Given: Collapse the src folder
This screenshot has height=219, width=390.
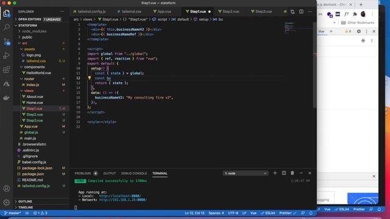Looking at the screenshot, I should pyautogui.click(x=24, y=43).
